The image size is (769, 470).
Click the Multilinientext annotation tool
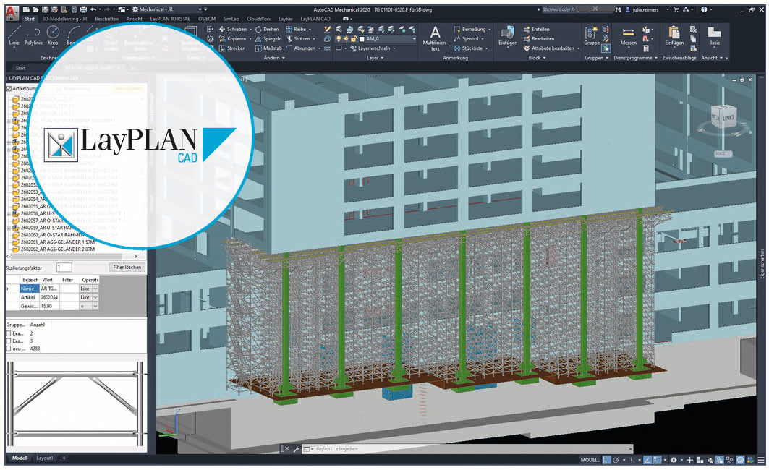pos(435,37)
